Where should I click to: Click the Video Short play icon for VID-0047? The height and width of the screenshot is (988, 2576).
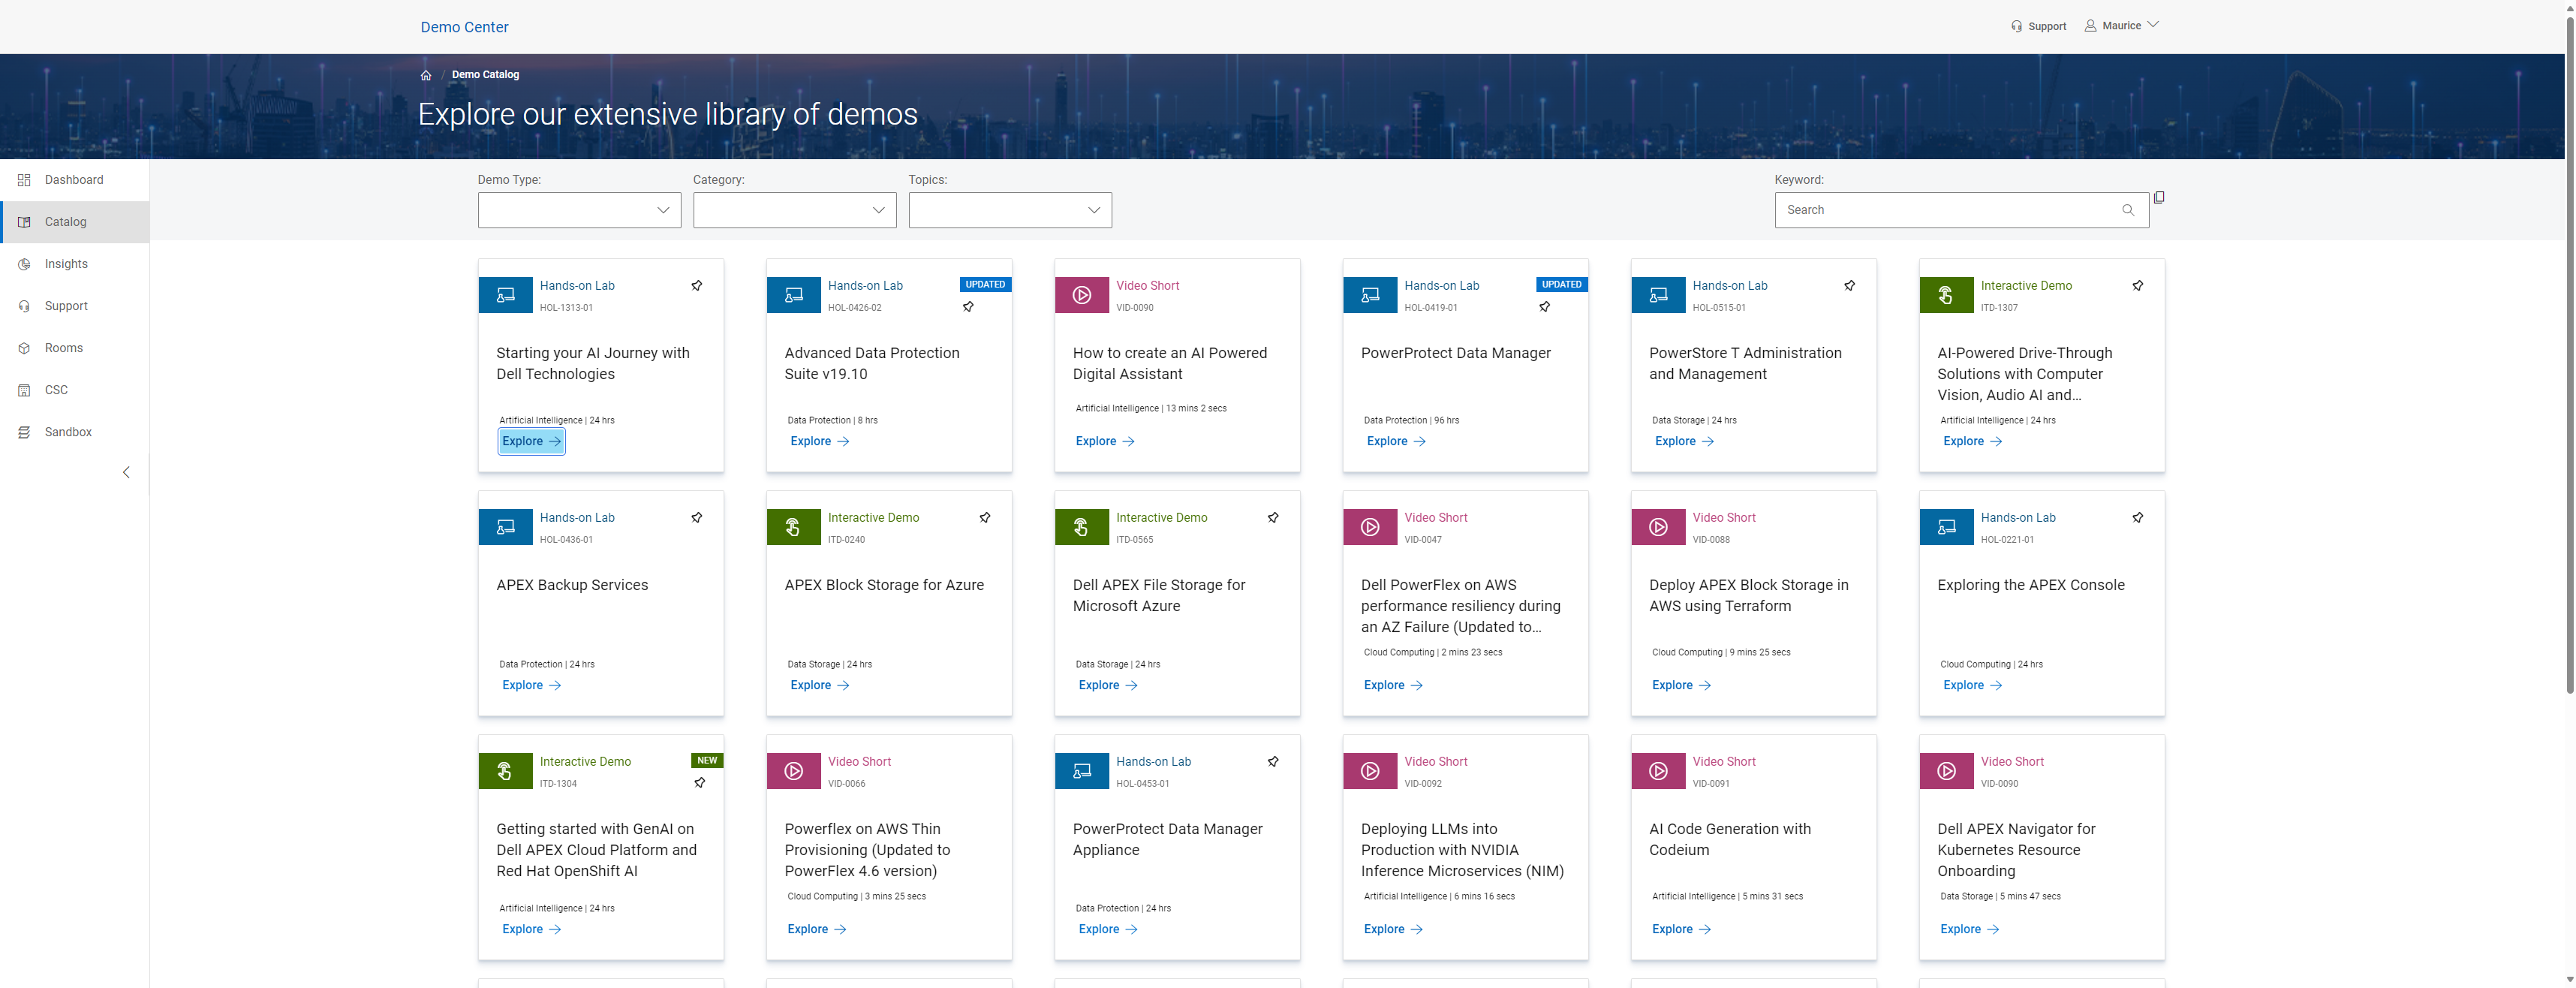pyautogui.click(x=1370, y=527)
